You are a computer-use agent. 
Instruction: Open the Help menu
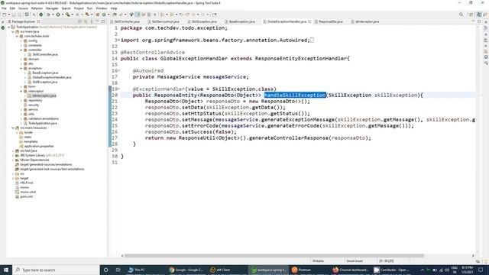(x=114, y=8)
